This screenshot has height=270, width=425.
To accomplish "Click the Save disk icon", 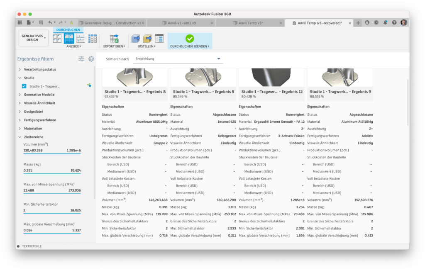I will click(x=41, y=23).
